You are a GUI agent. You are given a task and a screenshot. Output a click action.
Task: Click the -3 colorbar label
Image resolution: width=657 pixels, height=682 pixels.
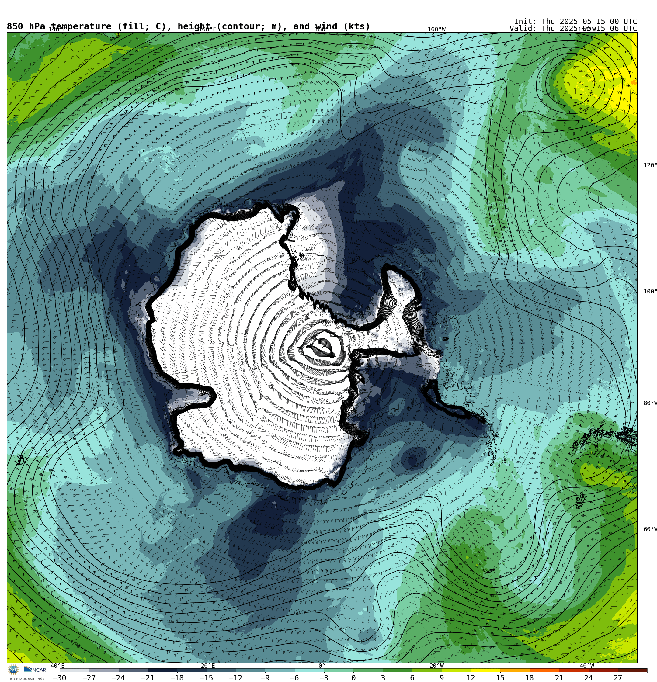click(x=324, y=678)
